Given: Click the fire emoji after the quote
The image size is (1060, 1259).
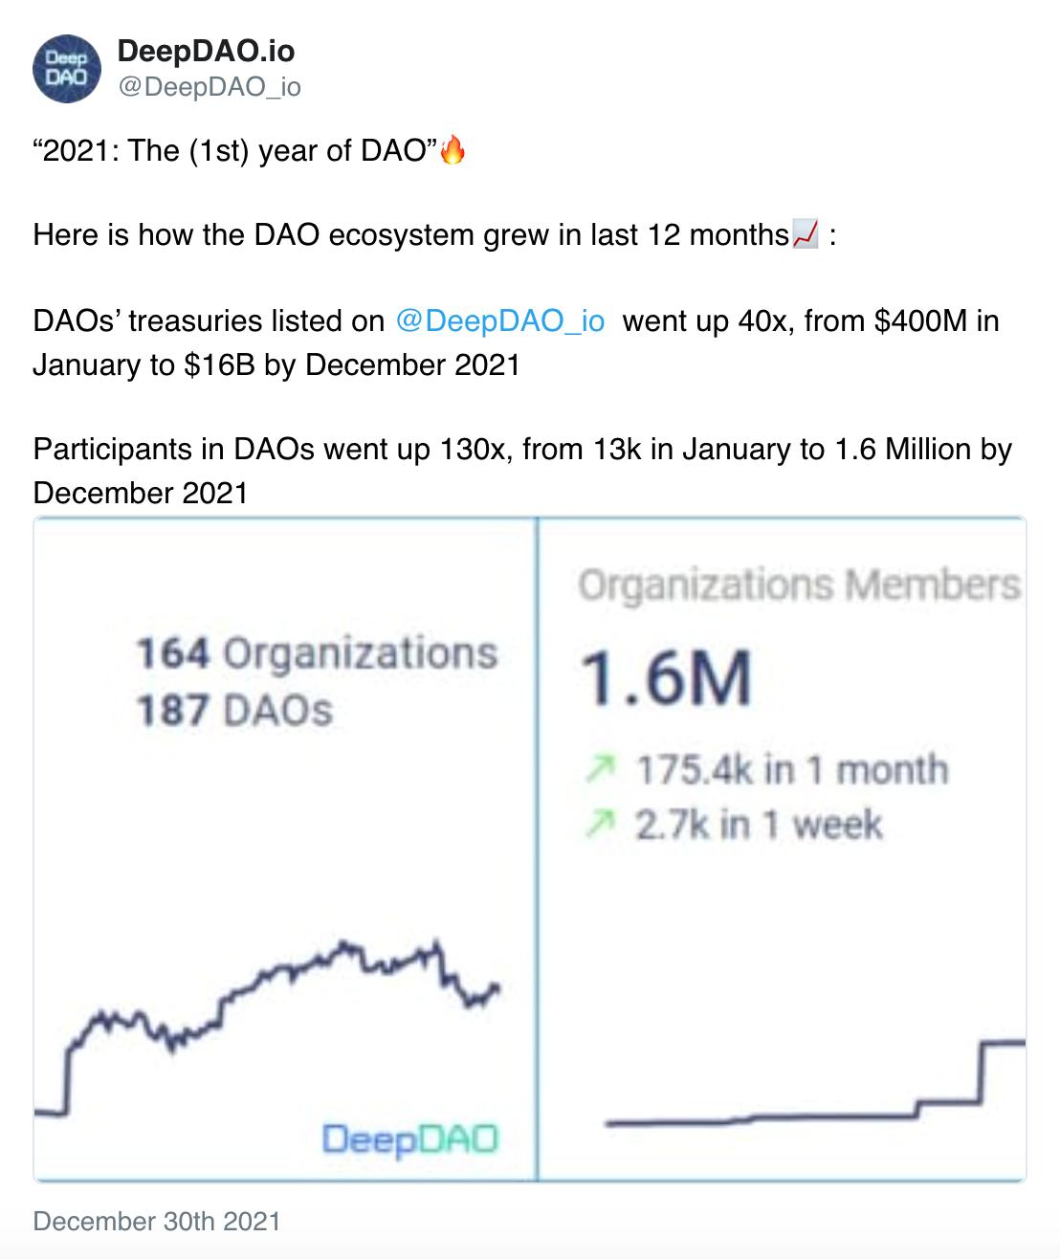Looking at the screenshot, I should pyautogui.click(x=452, y=151).
